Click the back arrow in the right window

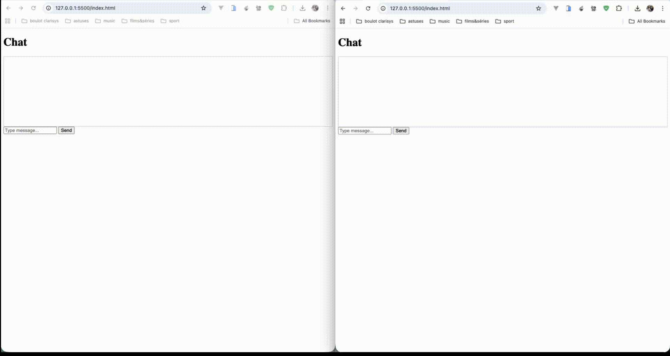point(343,8)
